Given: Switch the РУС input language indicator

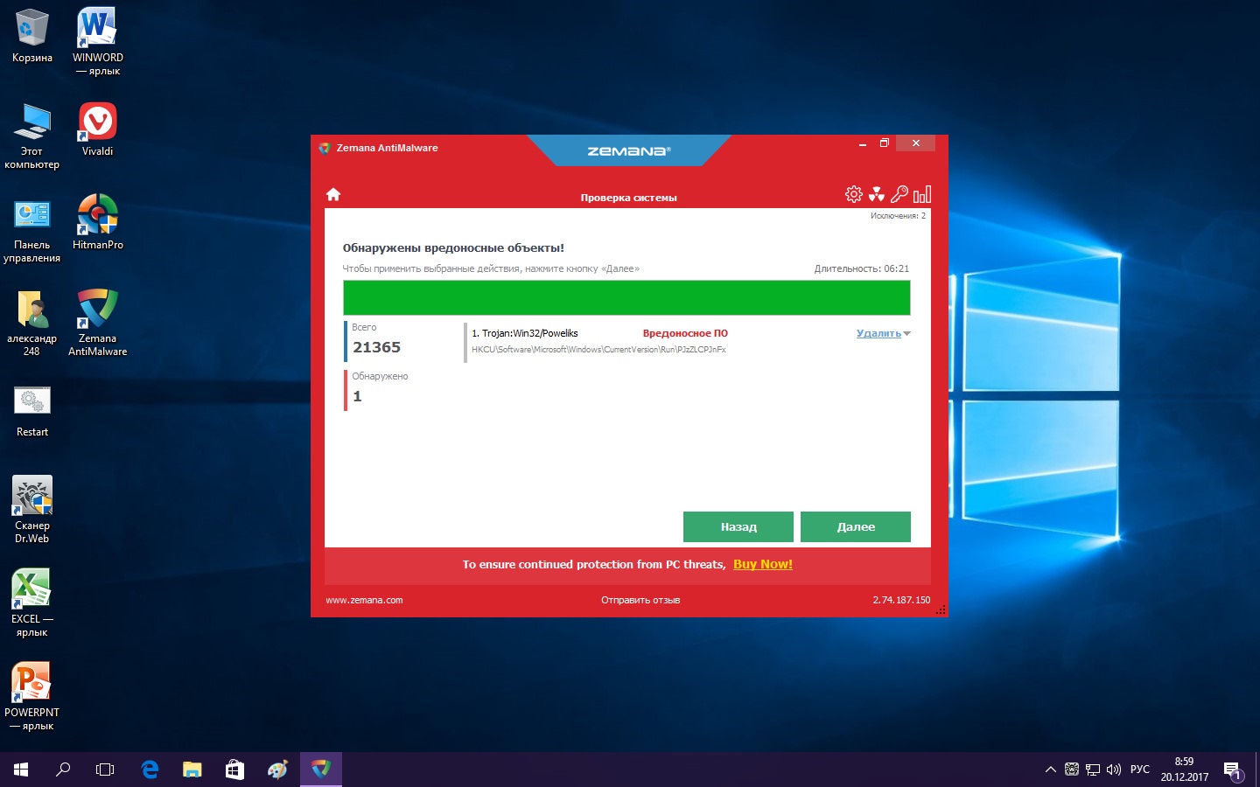Looking at the screenshot, I should [x=1140, y=770].
